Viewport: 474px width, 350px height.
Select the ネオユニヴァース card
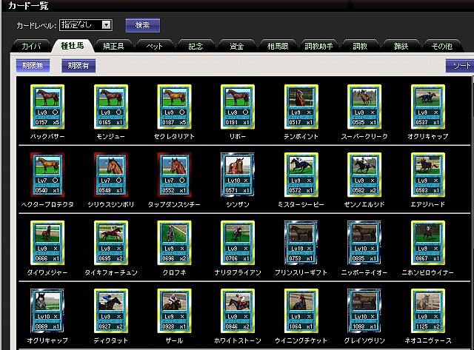(428, 311)
